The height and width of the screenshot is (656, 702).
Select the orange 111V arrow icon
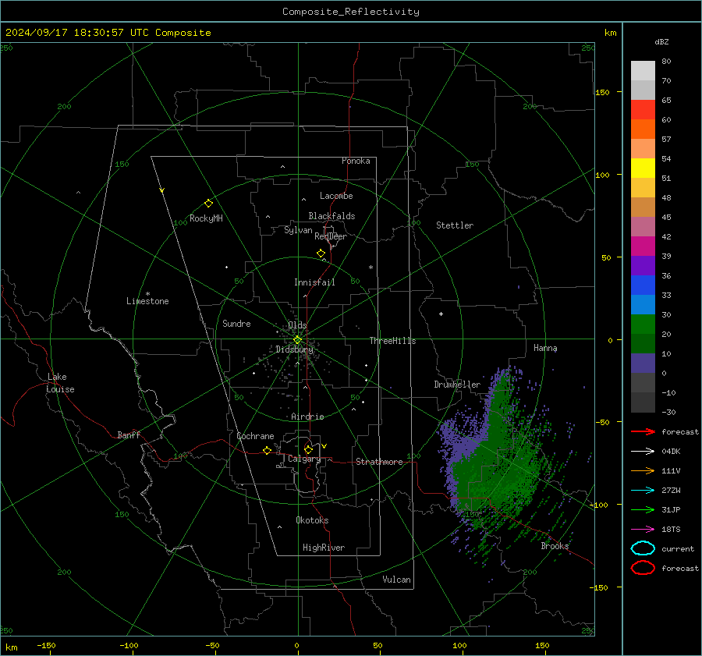643,470
